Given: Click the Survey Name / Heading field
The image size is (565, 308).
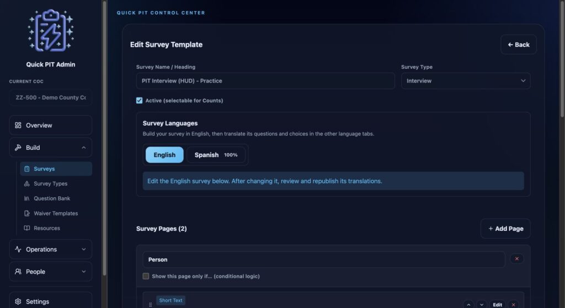Looking at the screenshot, I should tap(265, 81).
